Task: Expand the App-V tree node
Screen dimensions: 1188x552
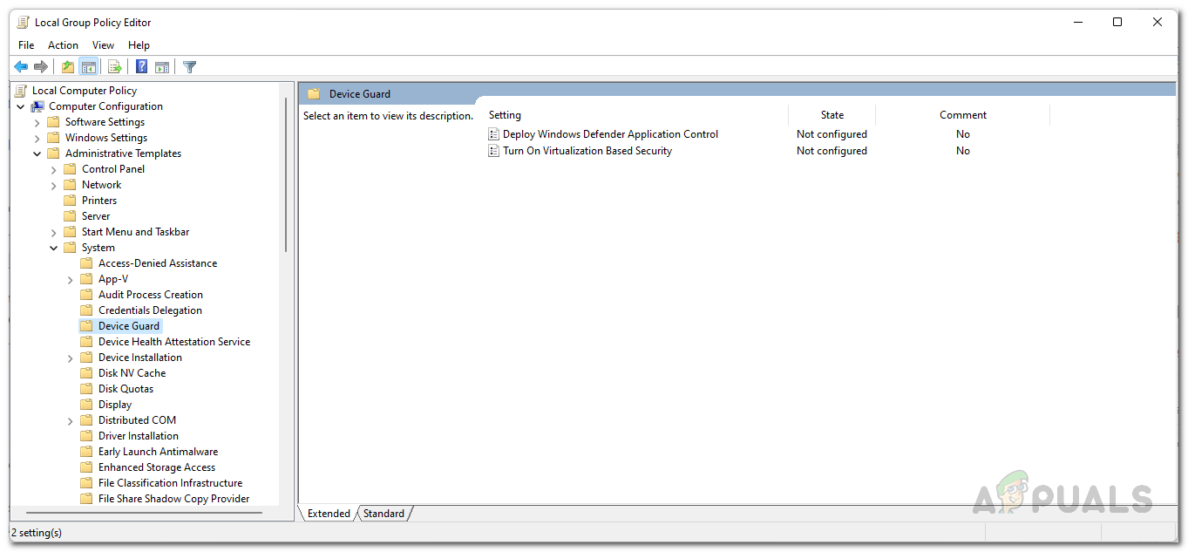Action: coord(70,278)
